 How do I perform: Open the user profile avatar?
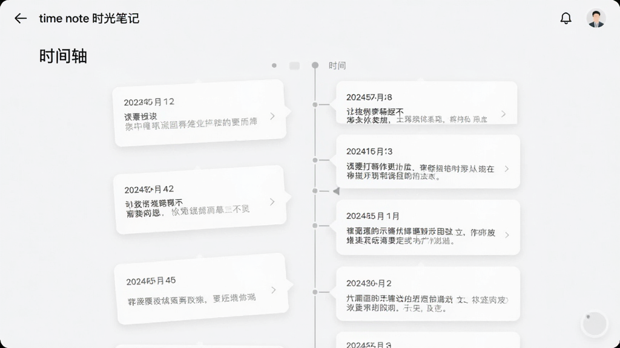596,18
